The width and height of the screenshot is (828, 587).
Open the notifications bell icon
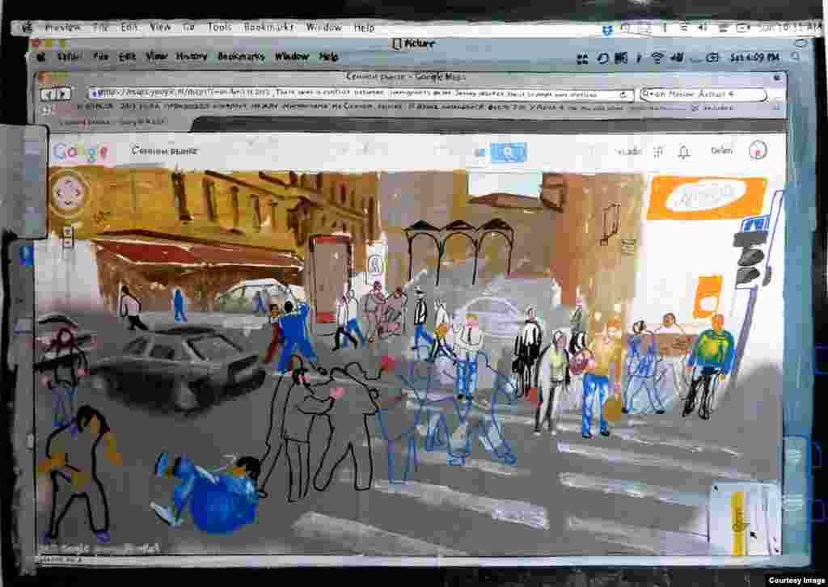(684, 152)
